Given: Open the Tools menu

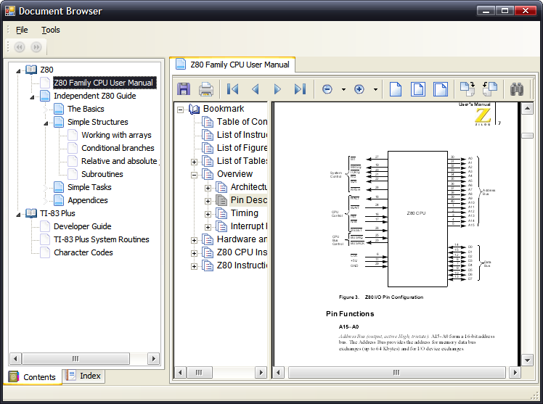Looking at the screenshot, I should pos(51,30).
